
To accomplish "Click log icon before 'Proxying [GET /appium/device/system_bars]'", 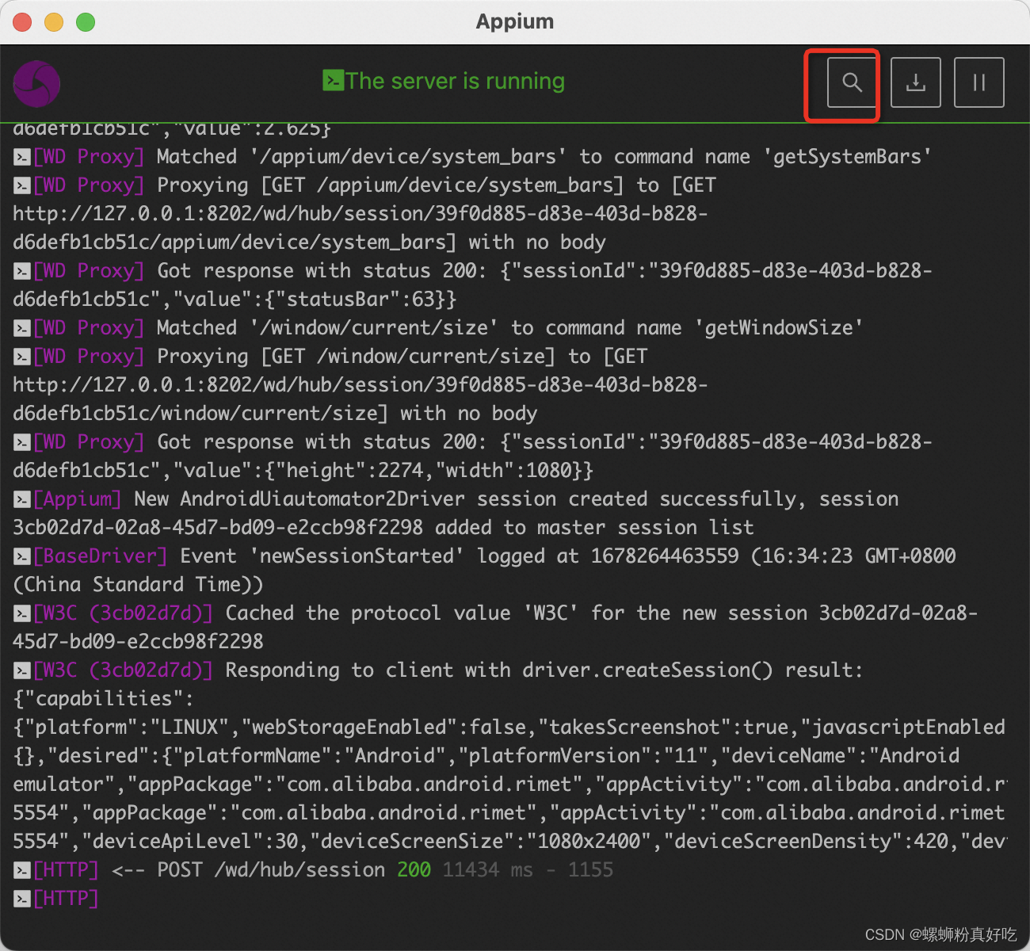I will click(22, 185).
